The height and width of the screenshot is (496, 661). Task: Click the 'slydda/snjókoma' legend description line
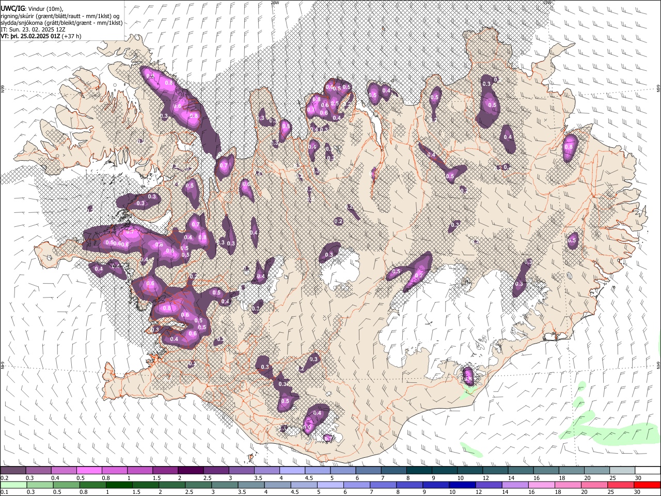pyautogui.click(x=62, y=23)
